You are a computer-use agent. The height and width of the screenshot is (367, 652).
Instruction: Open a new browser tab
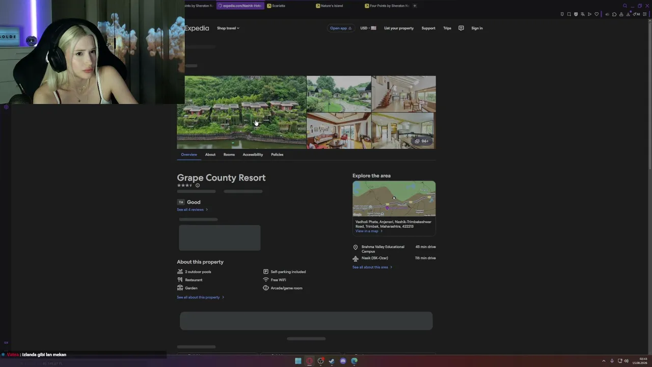tap(415, 6)
